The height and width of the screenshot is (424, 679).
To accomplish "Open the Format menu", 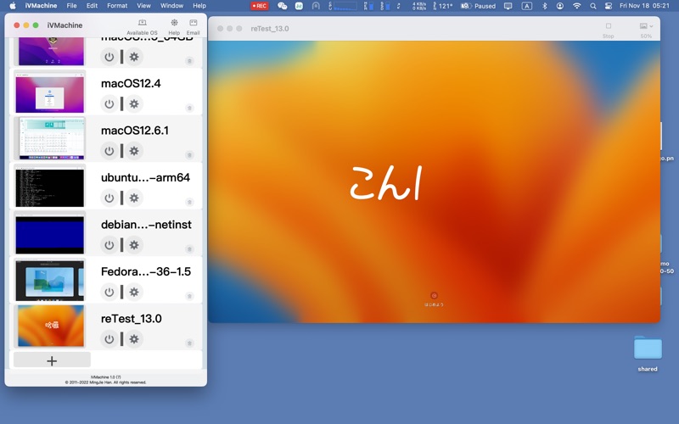I will pos(117,6).
